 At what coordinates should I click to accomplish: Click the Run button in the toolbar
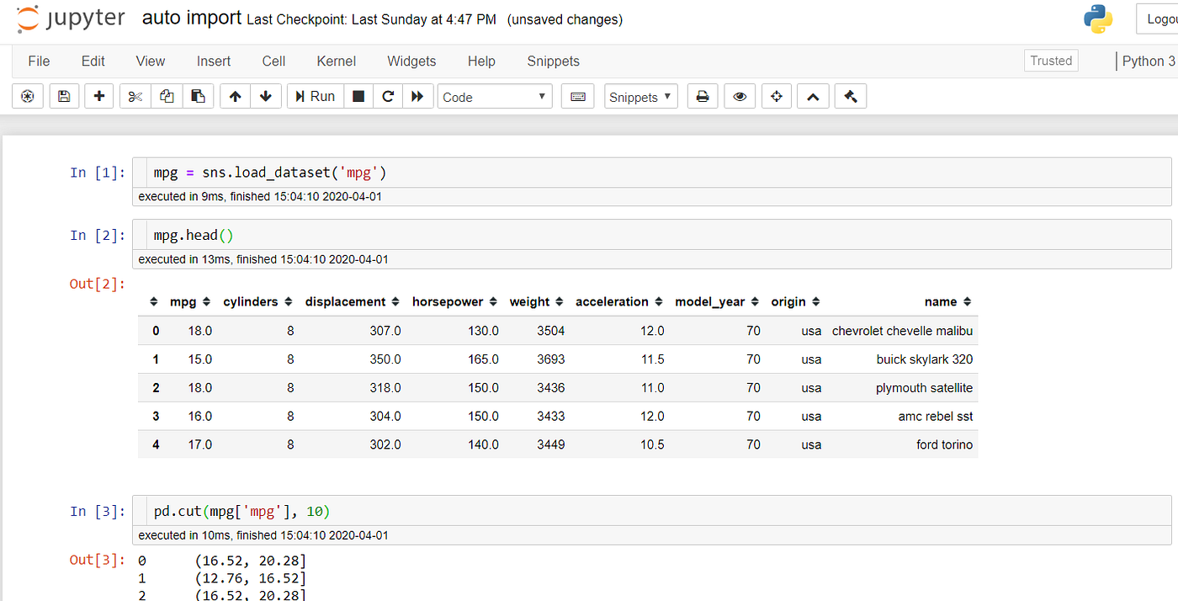click(315, 96)
